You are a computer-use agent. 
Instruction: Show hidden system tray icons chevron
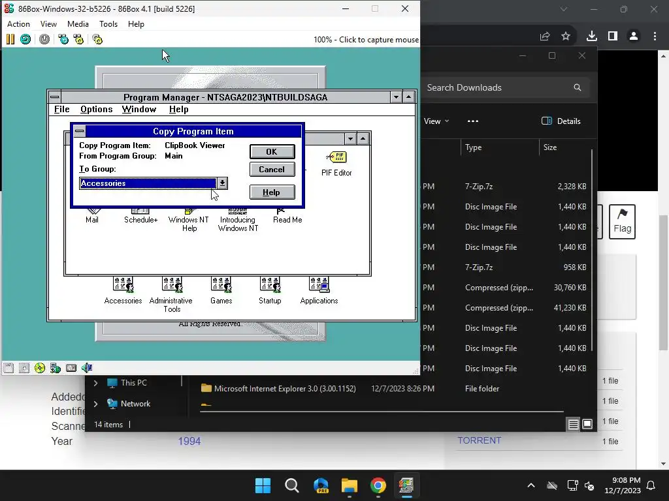[x=530, y=485]
